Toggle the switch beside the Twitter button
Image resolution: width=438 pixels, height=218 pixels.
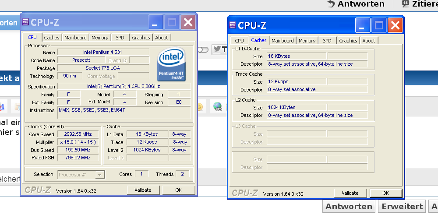(203, 50)
